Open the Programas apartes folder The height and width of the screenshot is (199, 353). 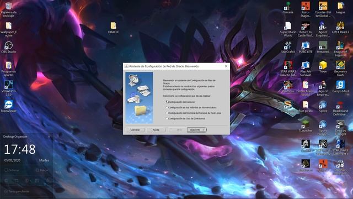pyautogui.click(x=9, y=69)
